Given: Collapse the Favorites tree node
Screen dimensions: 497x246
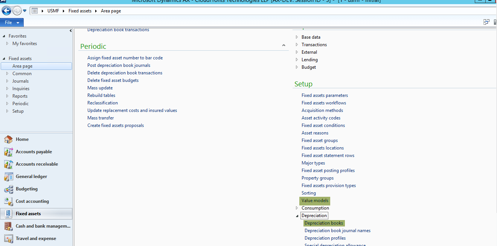Looking at the screenshot, I should click(4, 36).
